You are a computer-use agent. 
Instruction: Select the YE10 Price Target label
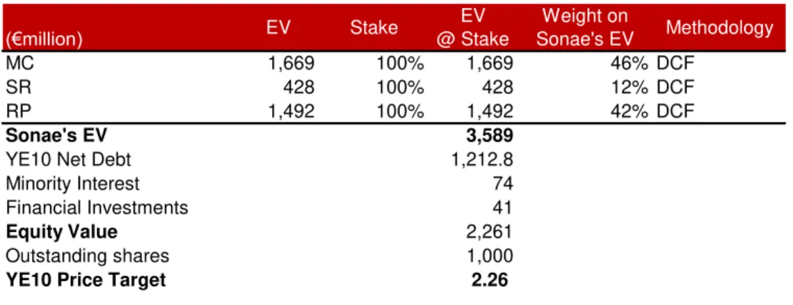[x=86, y=280]
